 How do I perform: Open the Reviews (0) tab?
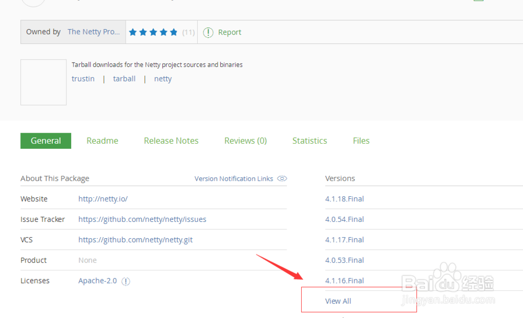point(245,140)
